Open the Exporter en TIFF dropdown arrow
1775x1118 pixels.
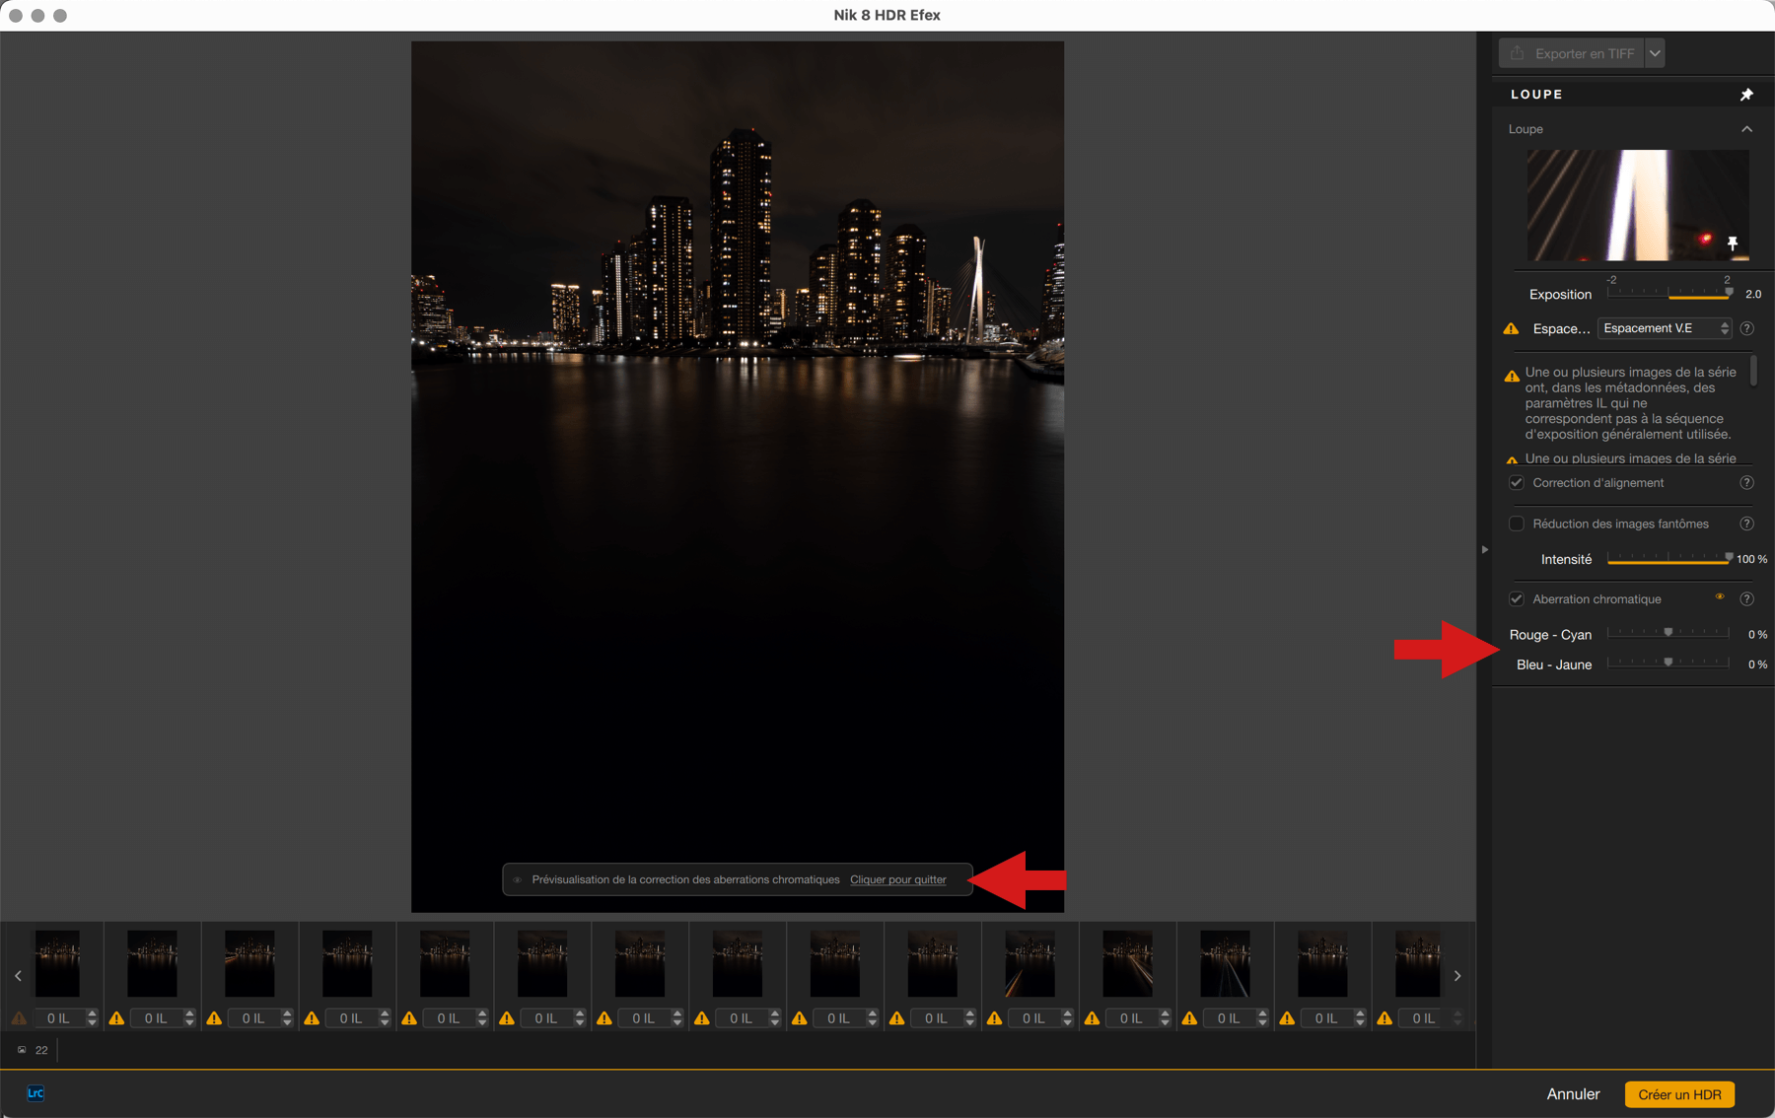[x=1655, y=53]
